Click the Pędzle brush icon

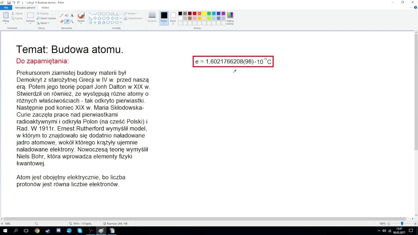(81, 15)
